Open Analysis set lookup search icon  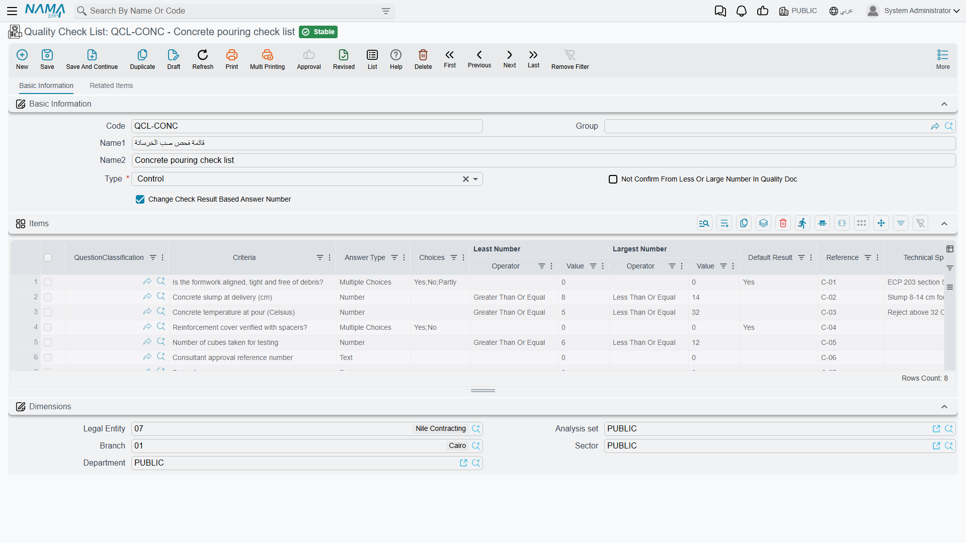(949, 429)
